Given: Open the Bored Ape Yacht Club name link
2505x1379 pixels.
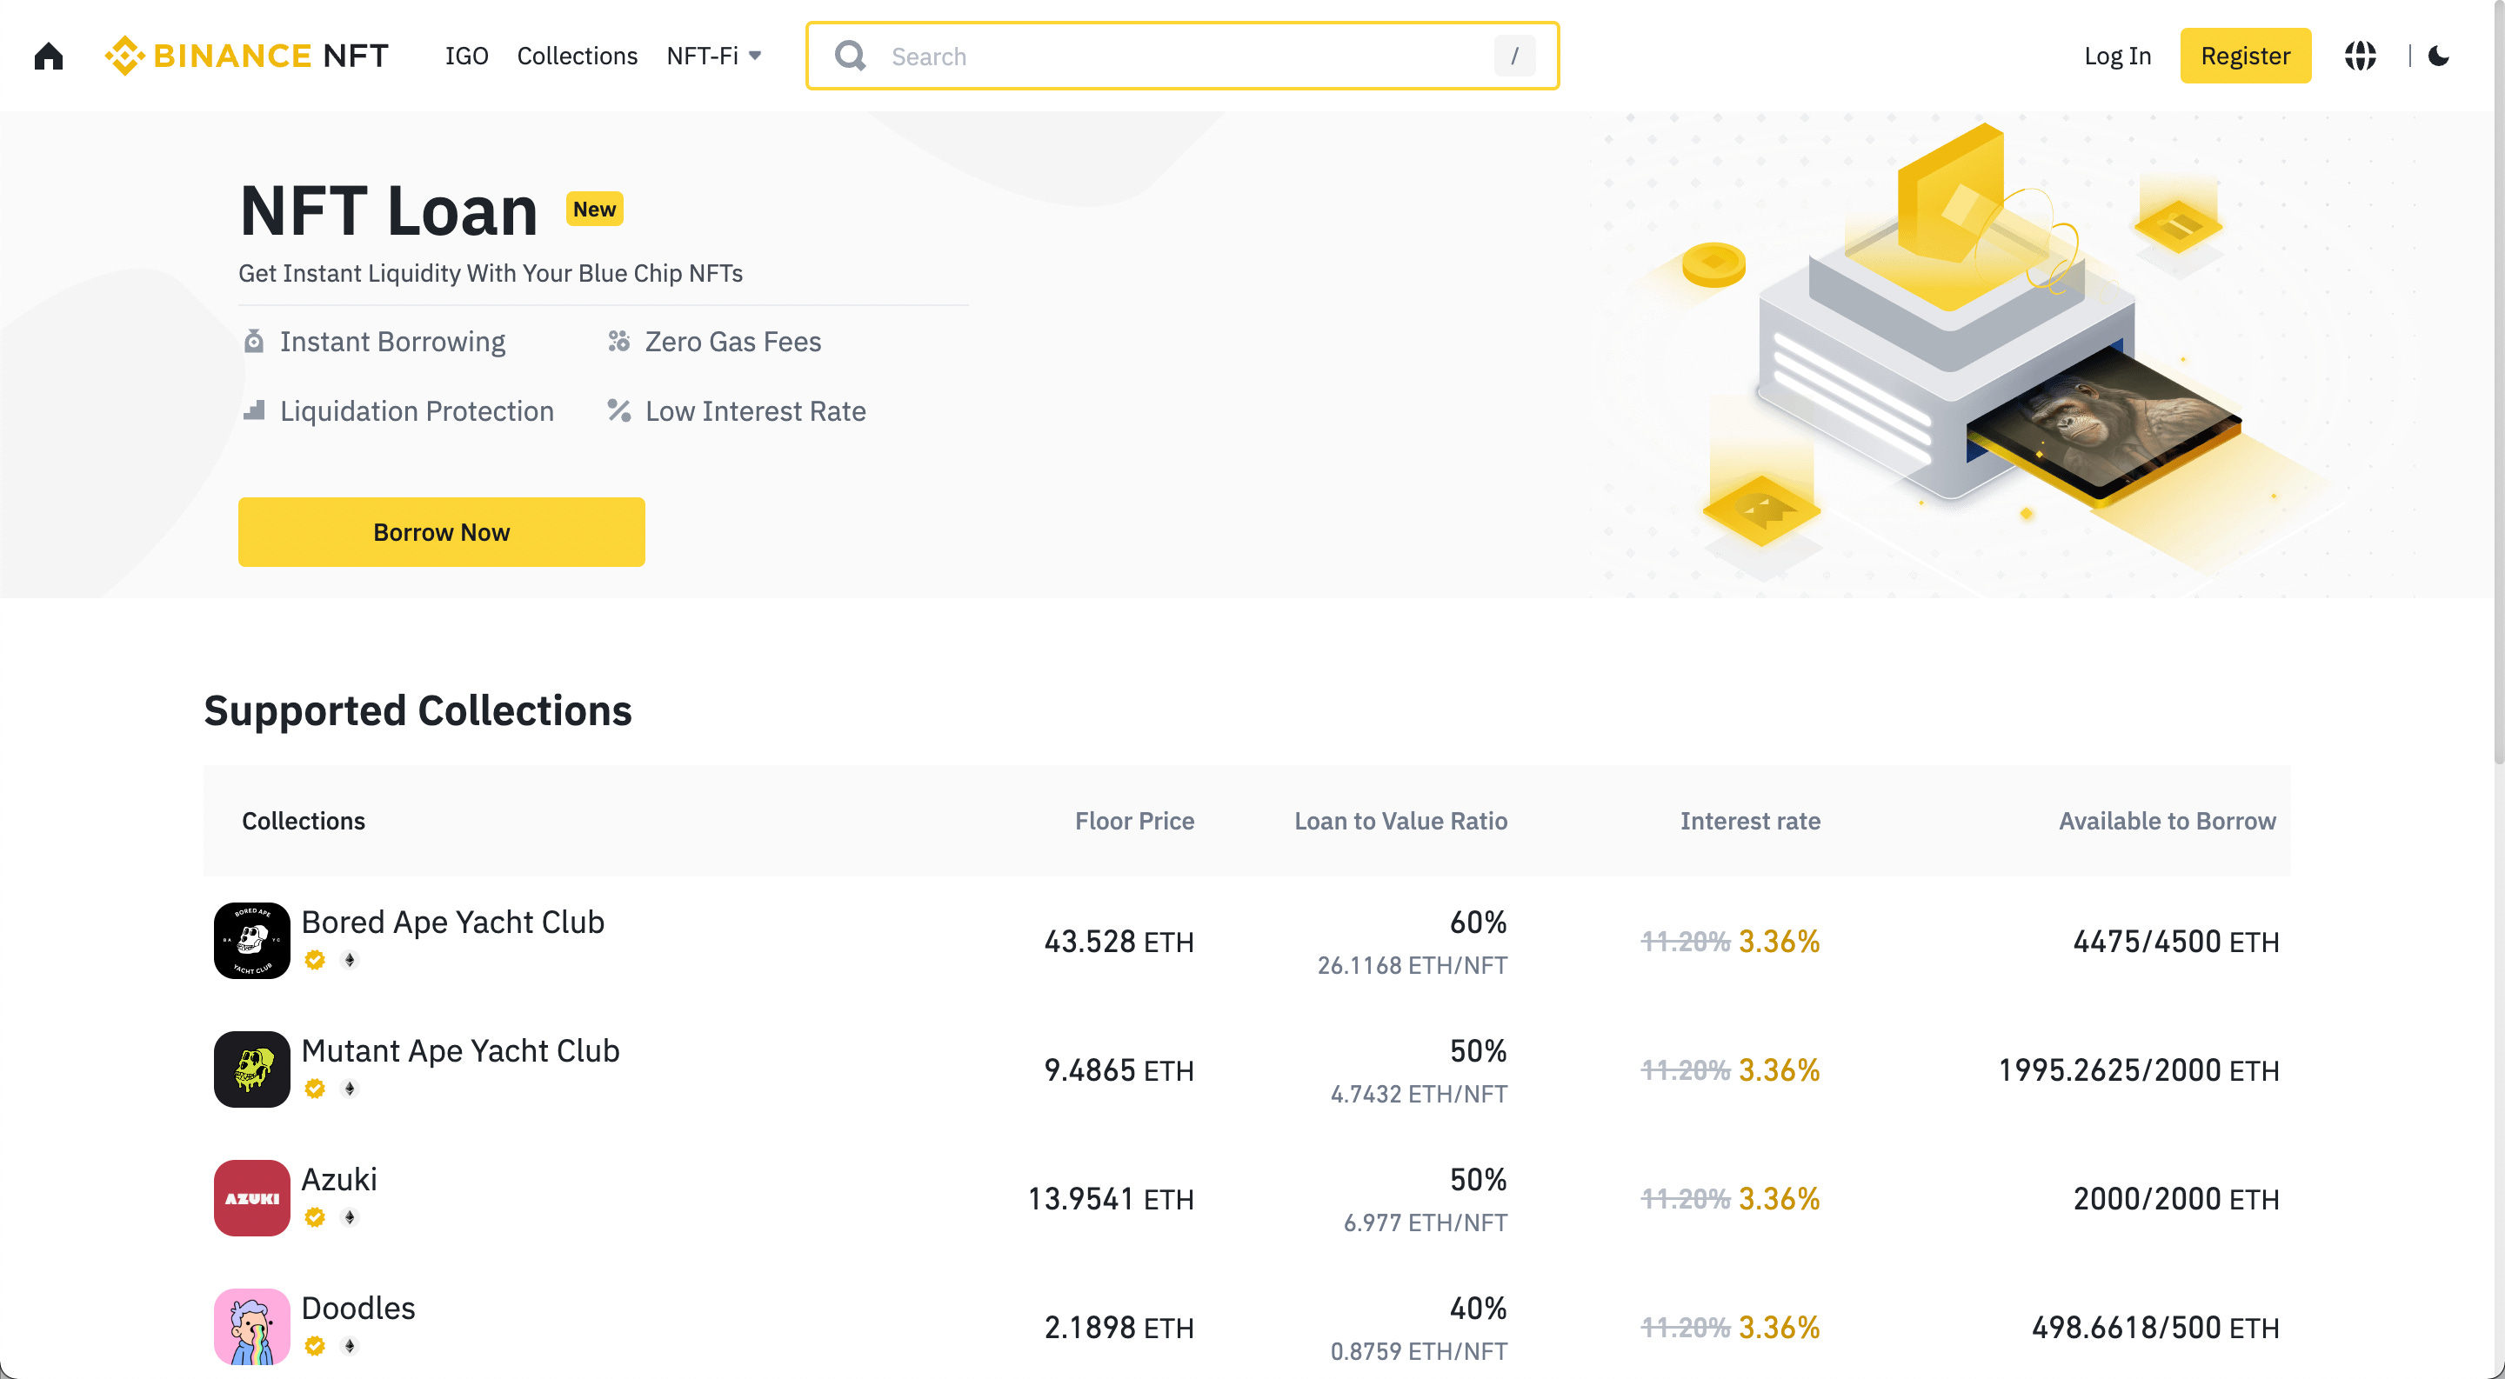Looking at the screenshot, I should coord(453,922).
